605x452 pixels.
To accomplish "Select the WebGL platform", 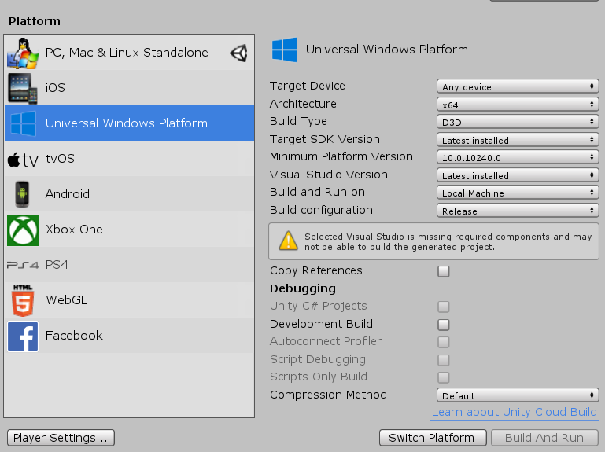I will [x=130, y=300].
